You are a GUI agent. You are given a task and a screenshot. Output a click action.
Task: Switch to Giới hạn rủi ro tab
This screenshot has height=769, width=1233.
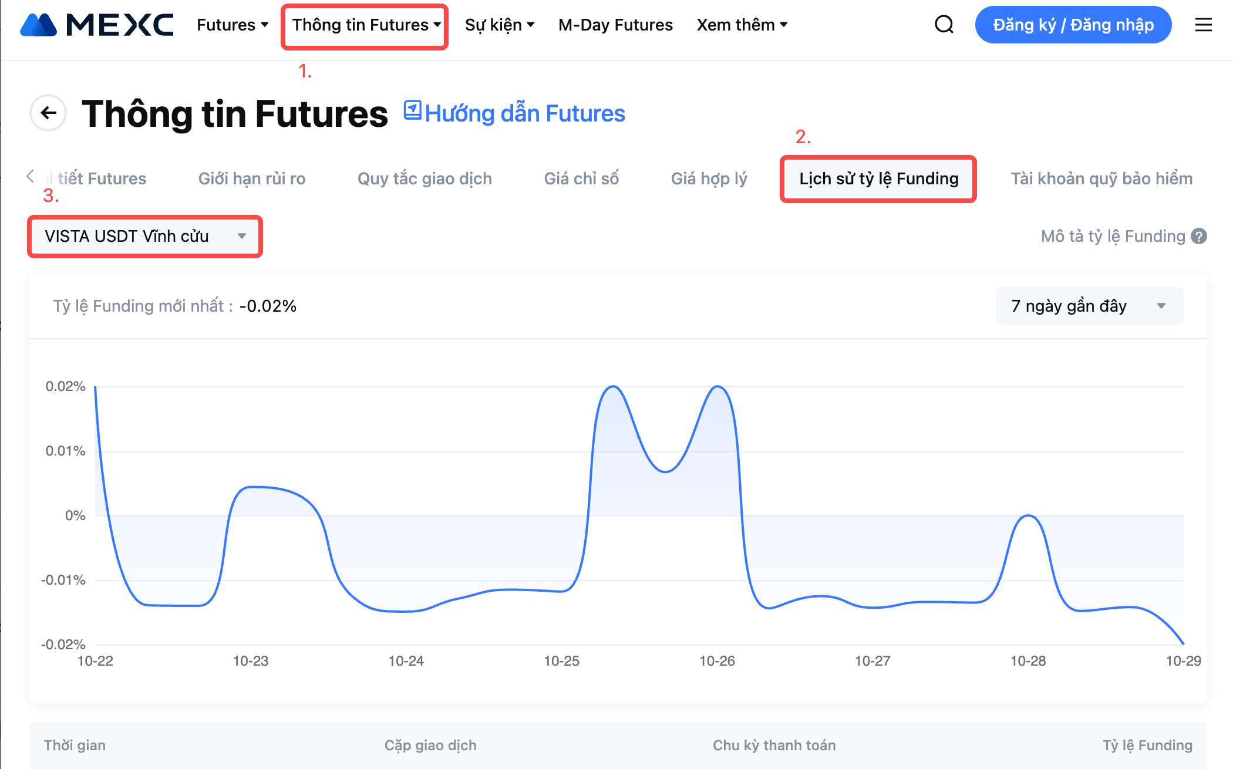coord(252,179)
